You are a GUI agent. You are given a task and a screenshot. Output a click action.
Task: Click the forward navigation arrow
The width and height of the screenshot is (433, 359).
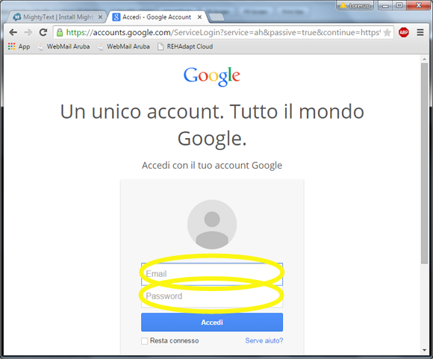(28, 33)
